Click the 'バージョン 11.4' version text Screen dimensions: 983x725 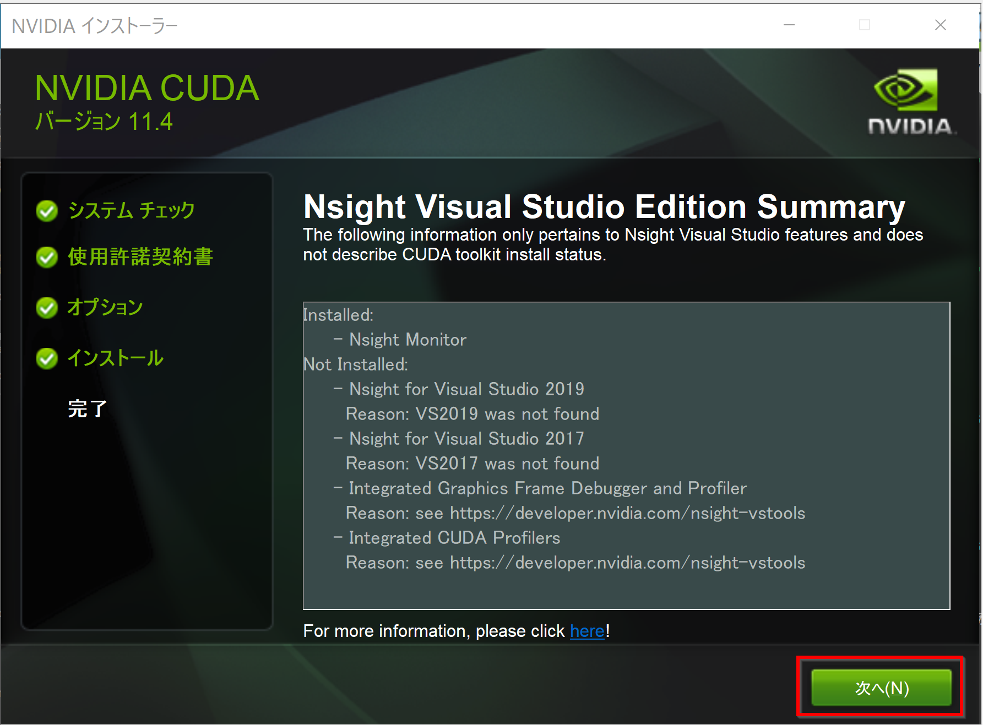[x=104, y=121]
